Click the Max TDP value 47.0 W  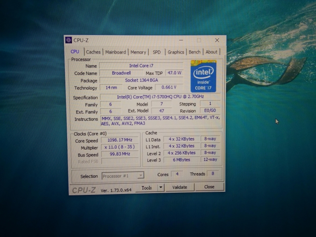(x=174, y=73)
